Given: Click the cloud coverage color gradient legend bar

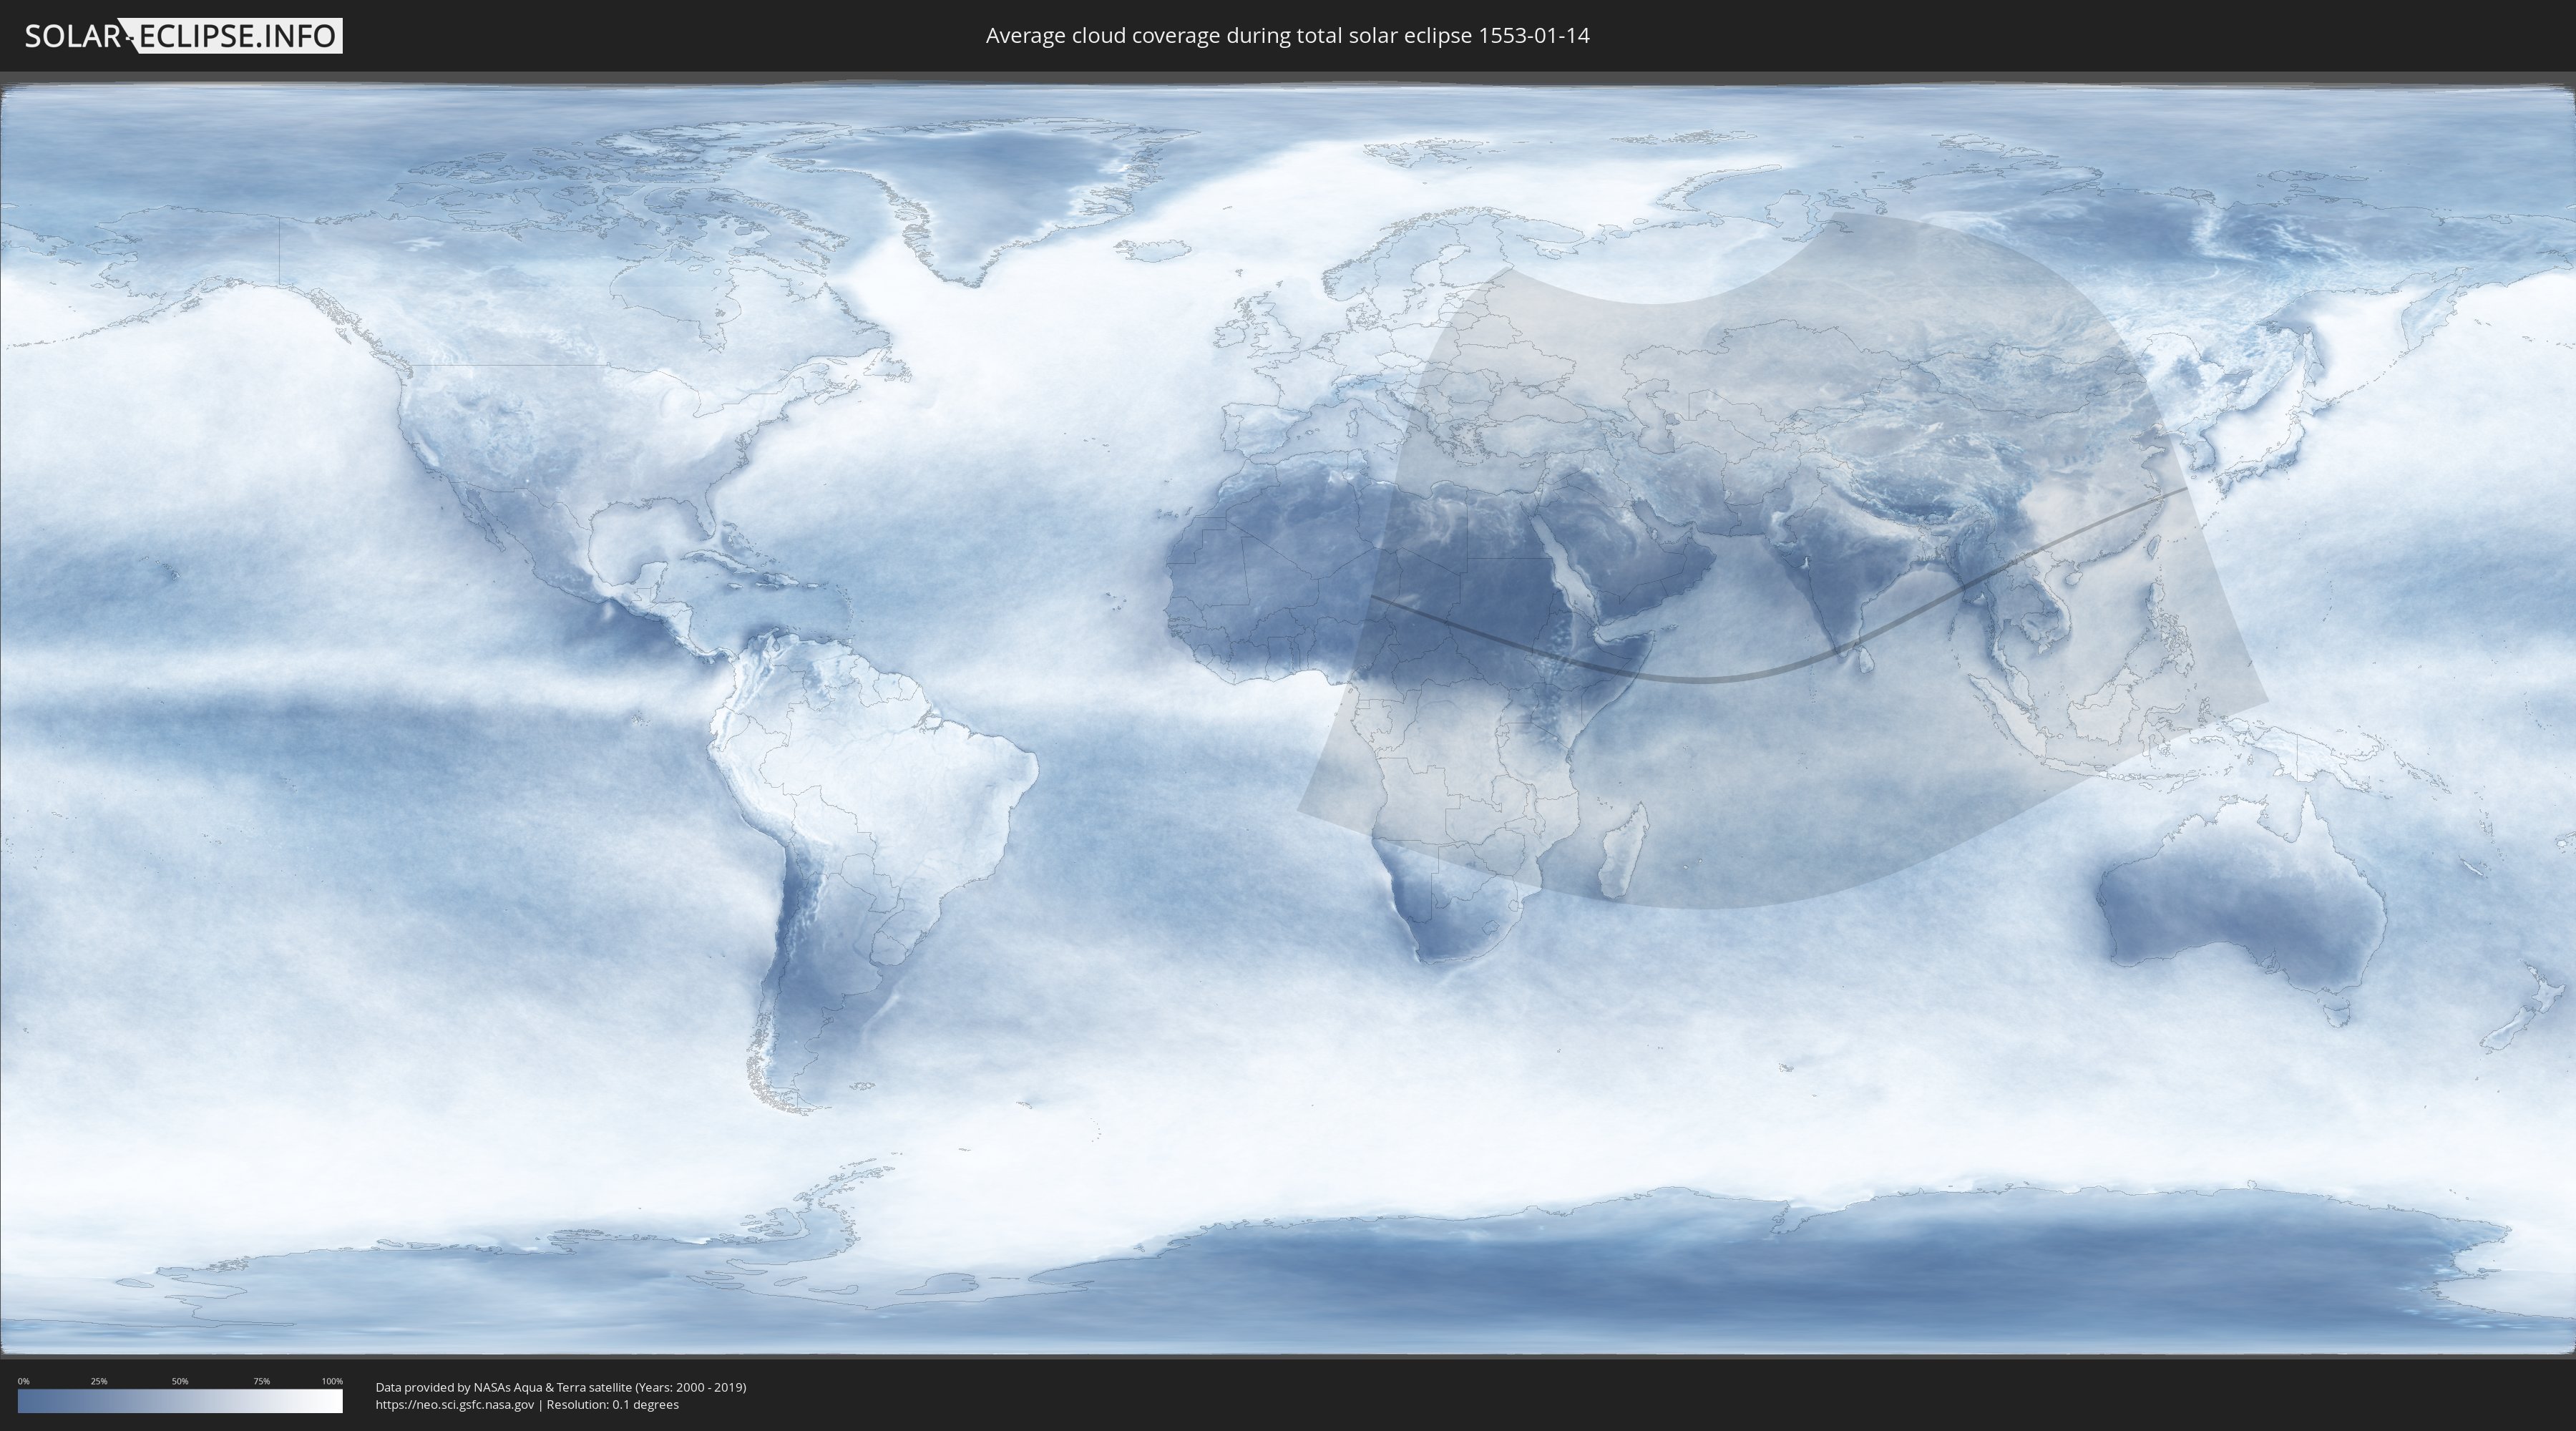Looking at the screenshot, I should pyautogui.click(x=180, y=1401).
